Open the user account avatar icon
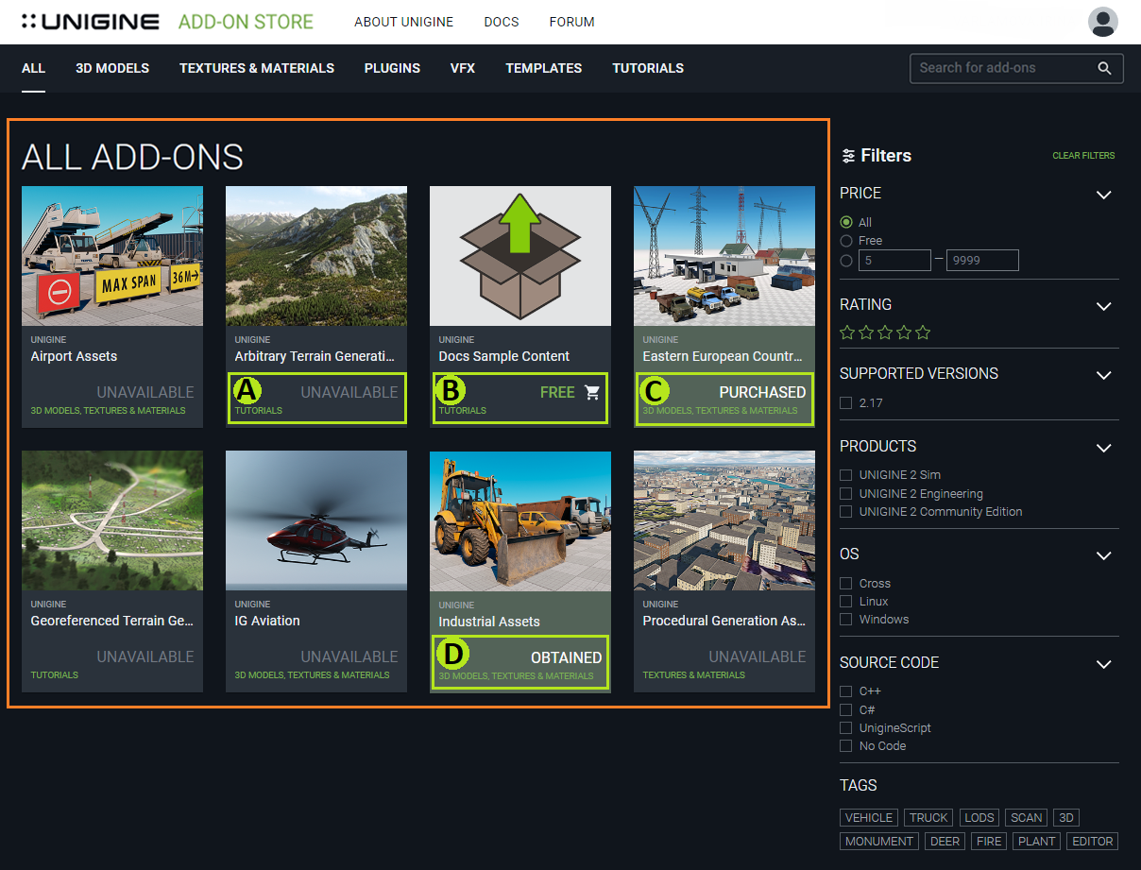 (1103, 22)
